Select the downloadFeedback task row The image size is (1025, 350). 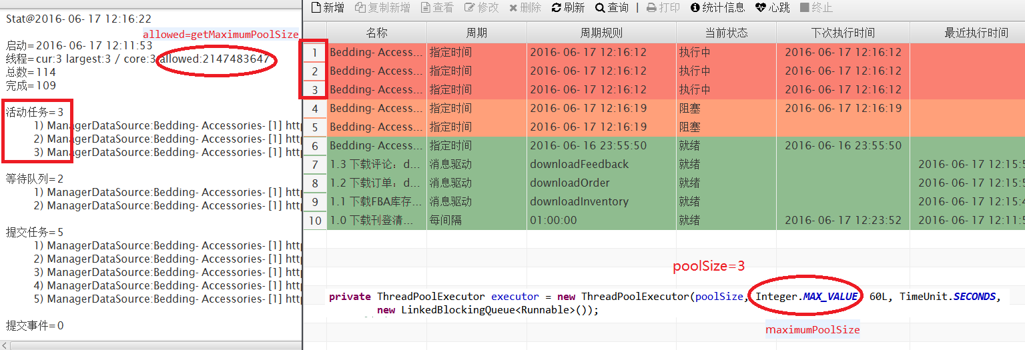coord(579,164)
